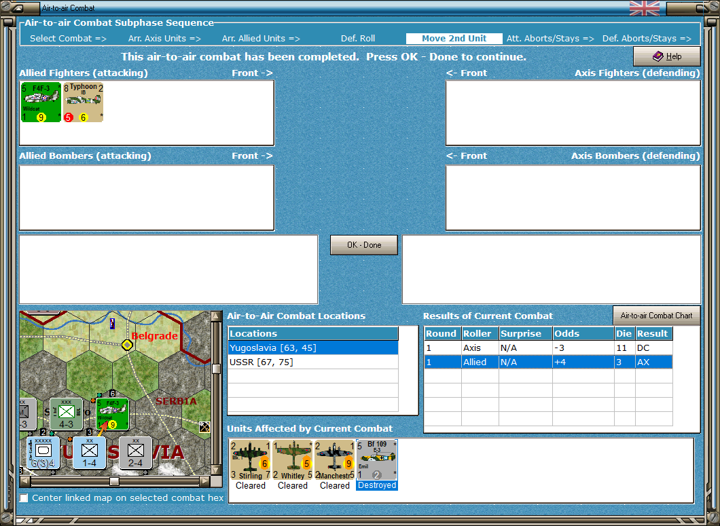Click the 'Result' column header
Image resolution: width=720 pixels, height=526 pixels.
point(654,334)
